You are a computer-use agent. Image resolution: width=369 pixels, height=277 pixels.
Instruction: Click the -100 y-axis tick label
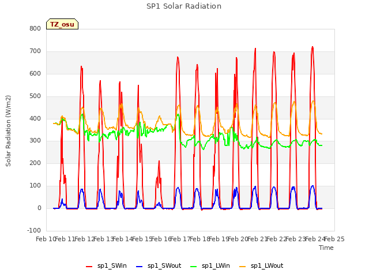click(34, 230)
